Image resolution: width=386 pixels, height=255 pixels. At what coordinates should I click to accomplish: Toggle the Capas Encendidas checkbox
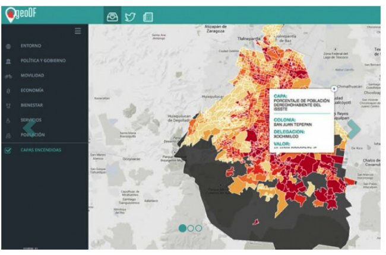pos(8,150)
